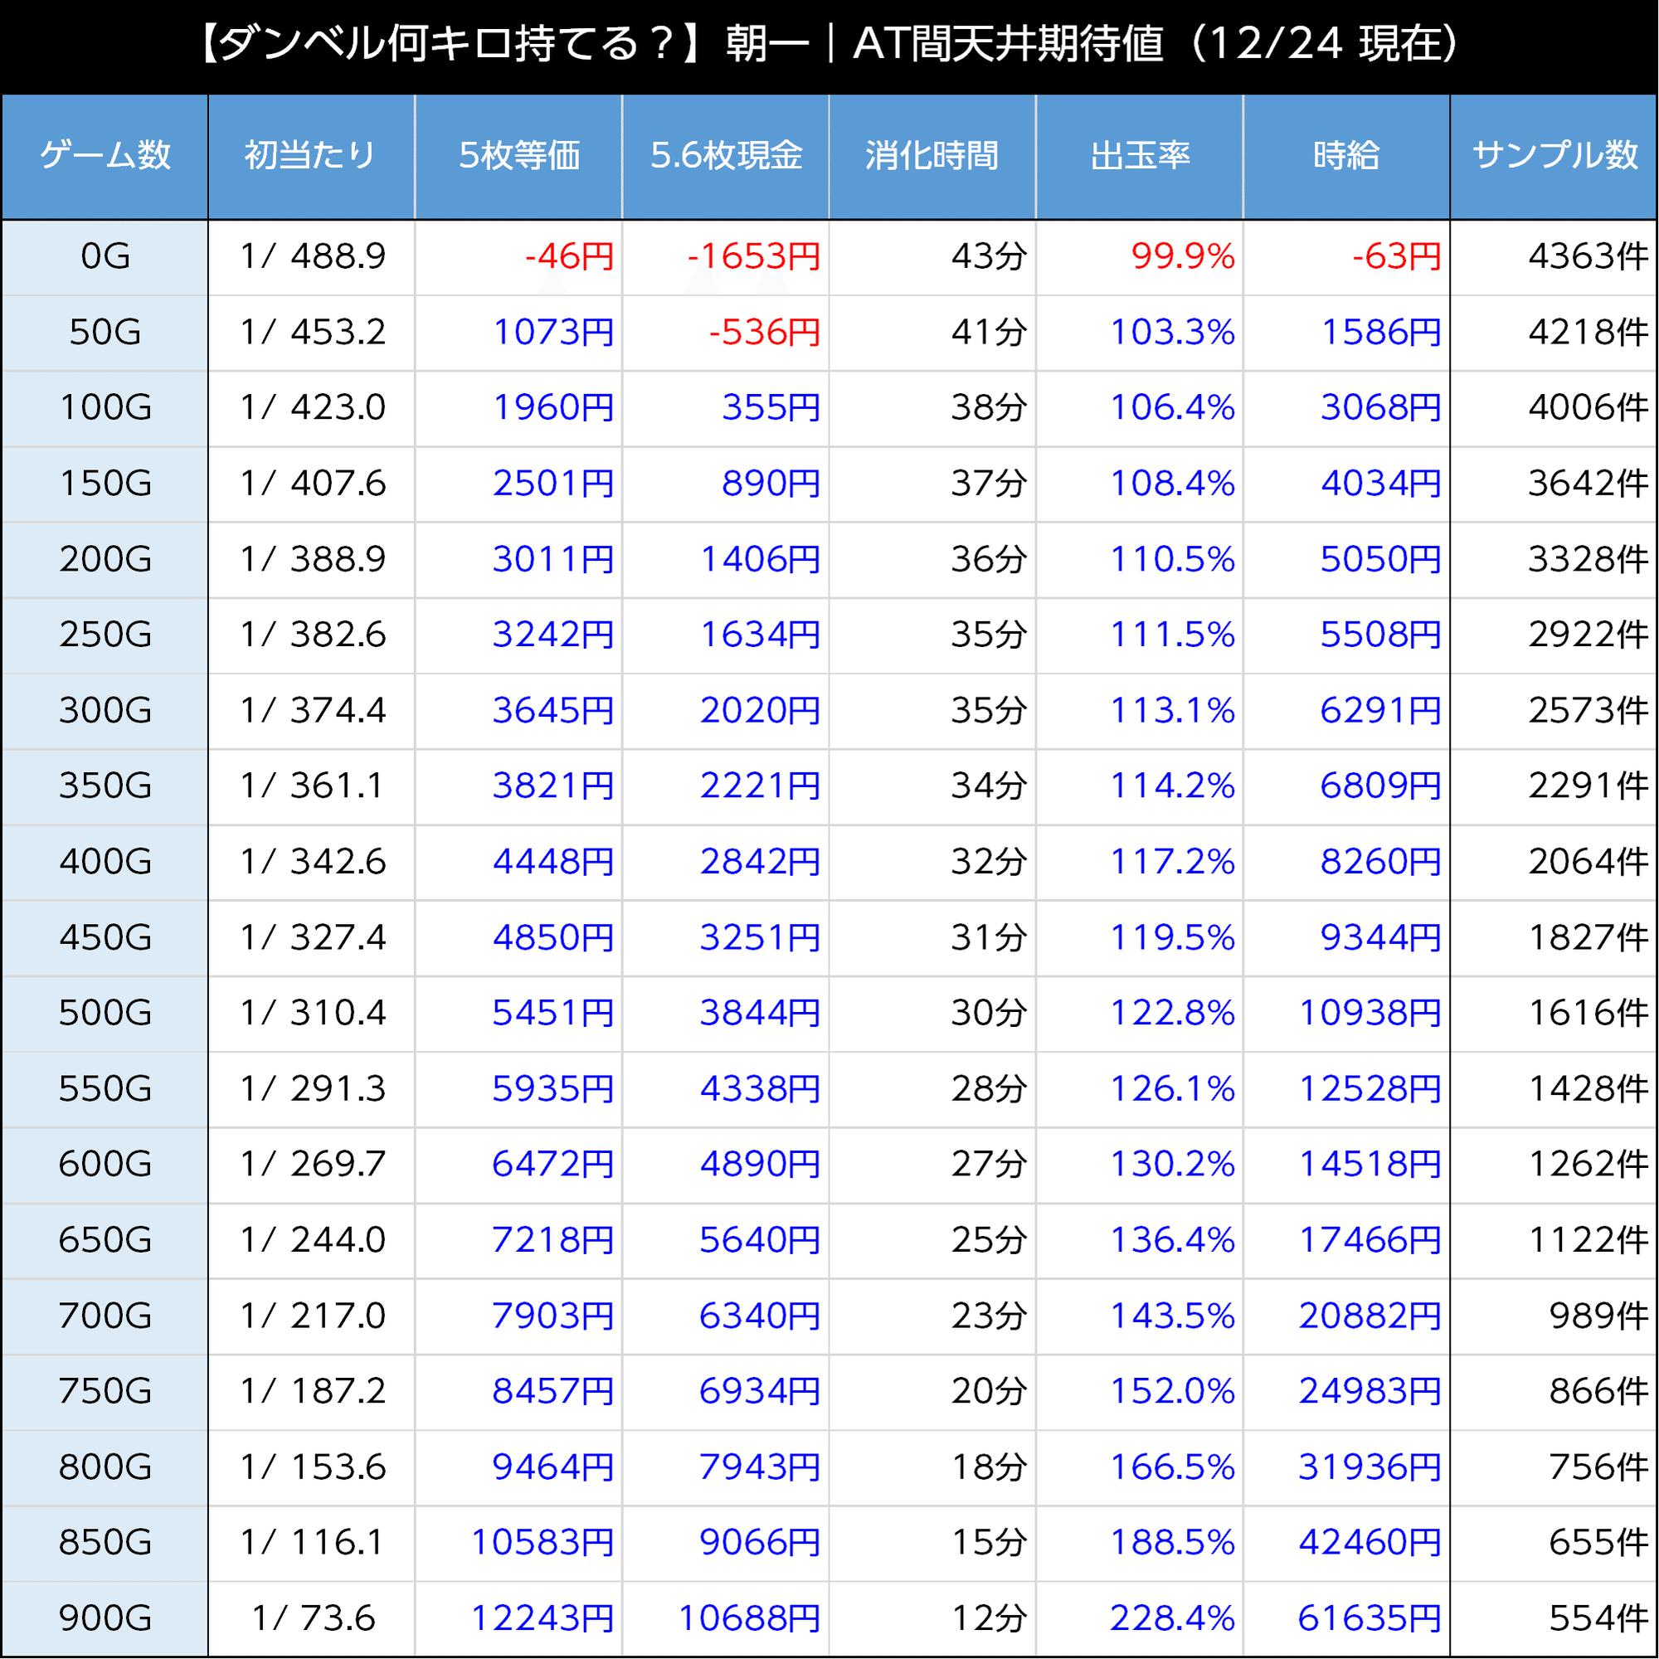The image size is (1659, 1659).
Task: Select the 200G row label
Action: click(105, 560)
